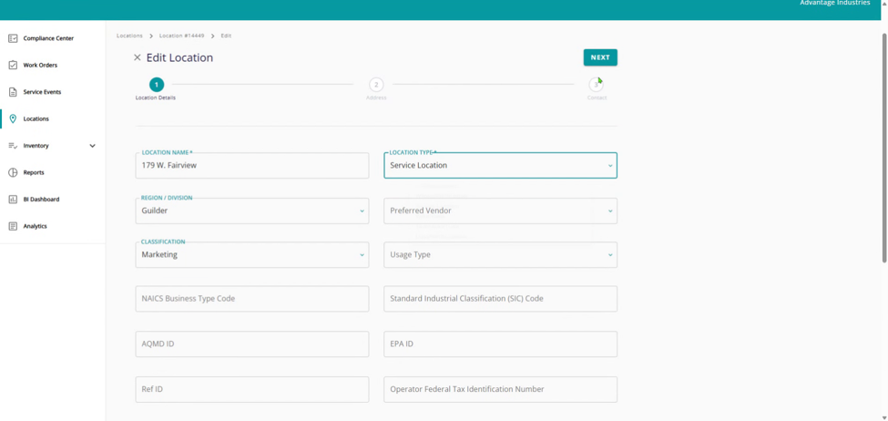Click Operator Federal Tax Identification Number field
888x421 pixels.
(x=500, y=389)
